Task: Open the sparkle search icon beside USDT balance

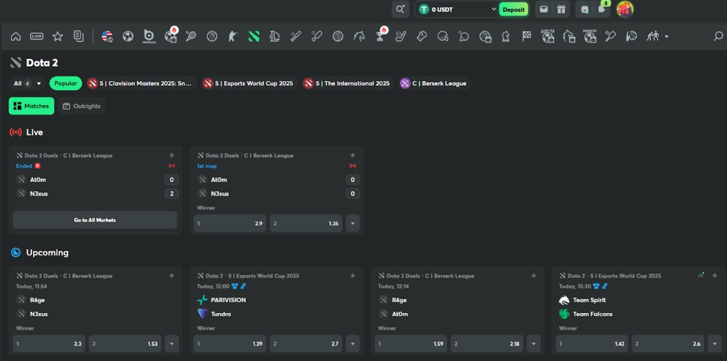Action: coord(400,9)
